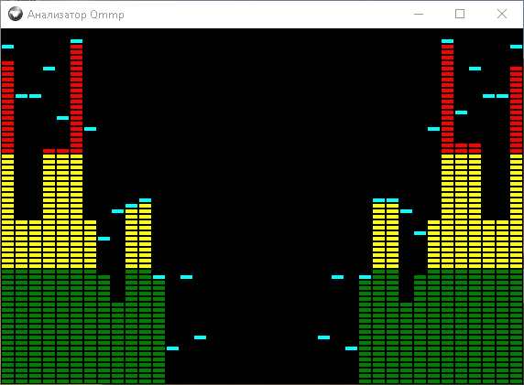Image resolution: width=524 pixels, height=385 pixels.
Task: Click the shortest green bar in left bar group
Action: [x=117, y=343]
